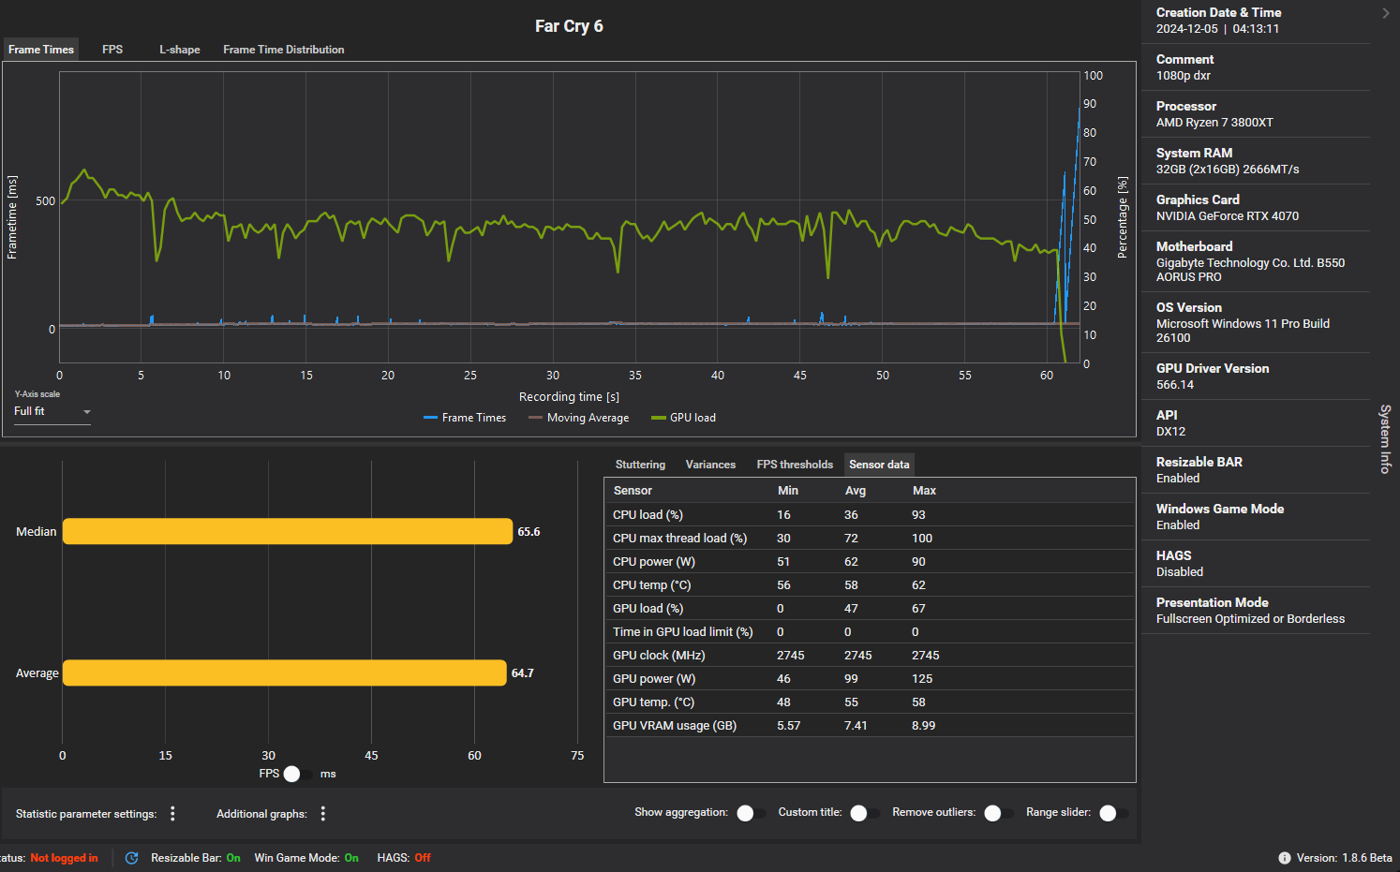Image resolution: width=1400 pixels, height=872 pixels.
Task: Open the Statistic parameter settings three-dot menu
Action: [x=172, y=814]
